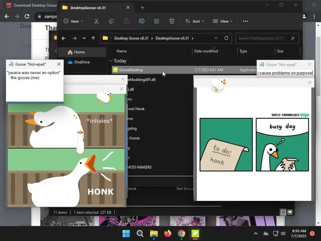
Task: Click the Chrome browser reload button
Action: [x=27, y=16]
